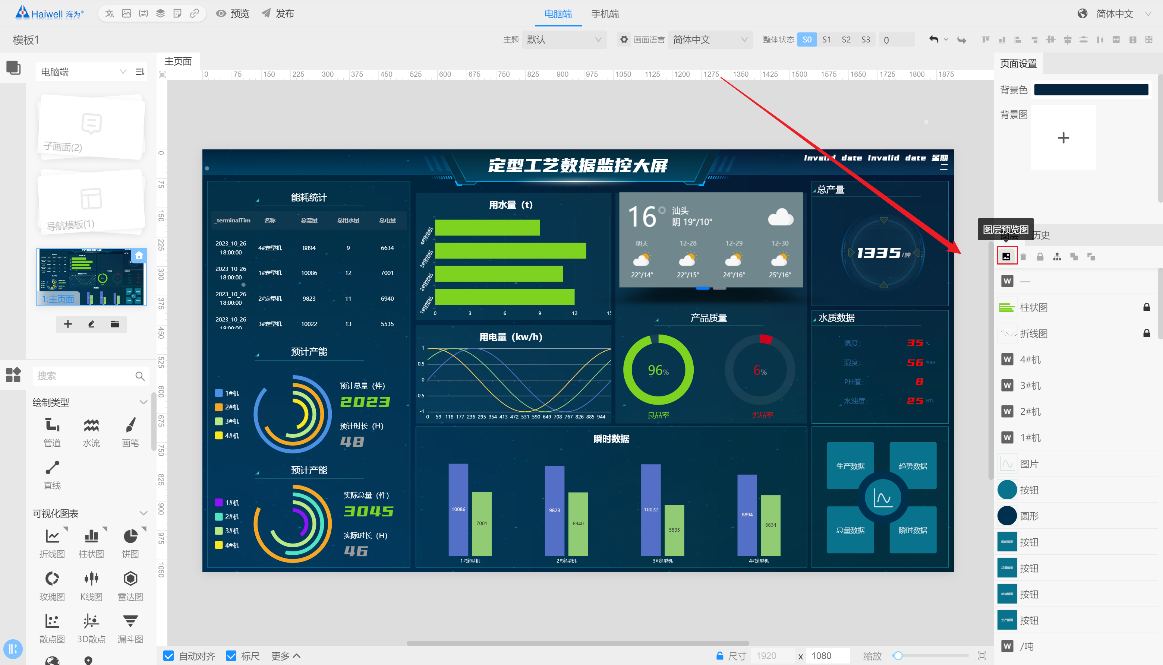Viewport: 1163px width, 665px height.
Task: Expand the undo history dropdown arrow
Action: tap(946, 40)
